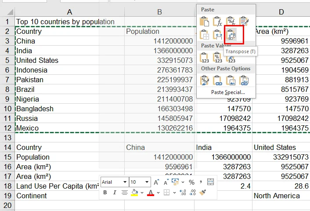
Task: Click the cell containing Bangladesh
Action: point(35,109)
